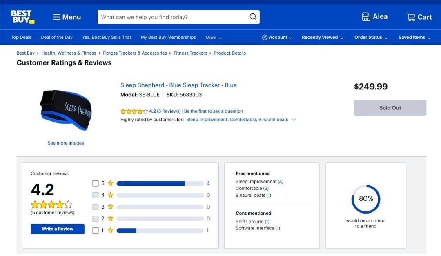Click the Aiea store icon

coord(365,17)
